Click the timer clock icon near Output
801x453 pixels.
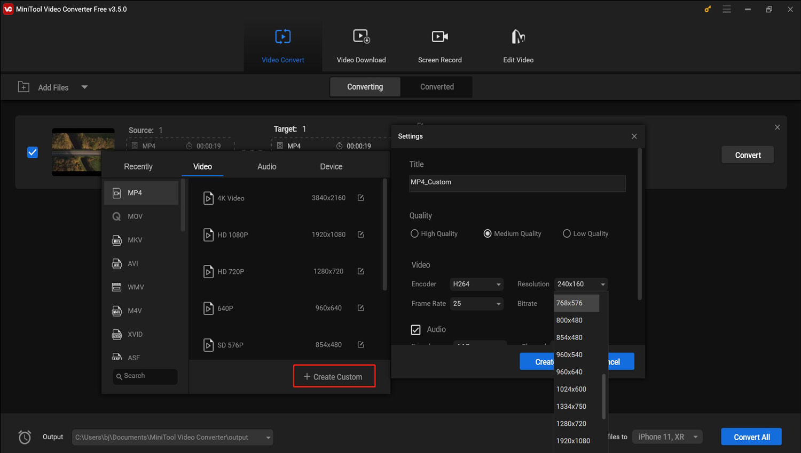tap(25, 437)
